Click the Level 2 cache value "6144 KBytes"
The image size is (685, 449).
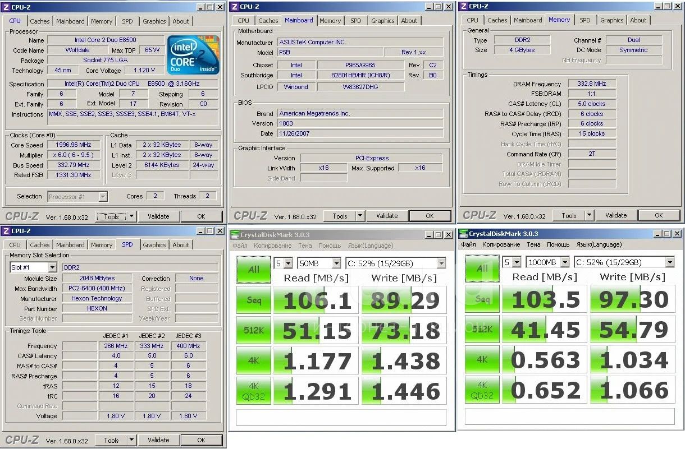(x=161, y=165)
